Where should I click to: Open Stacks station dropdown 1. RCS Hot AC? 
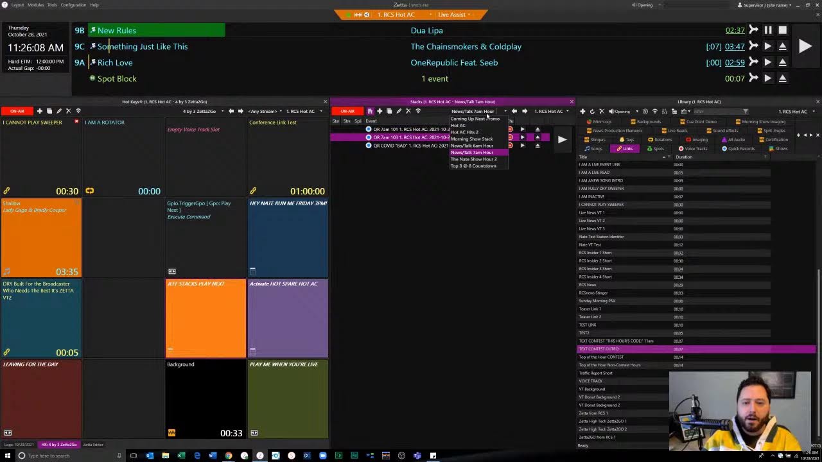pyautogui.click(x=552, y=111)
